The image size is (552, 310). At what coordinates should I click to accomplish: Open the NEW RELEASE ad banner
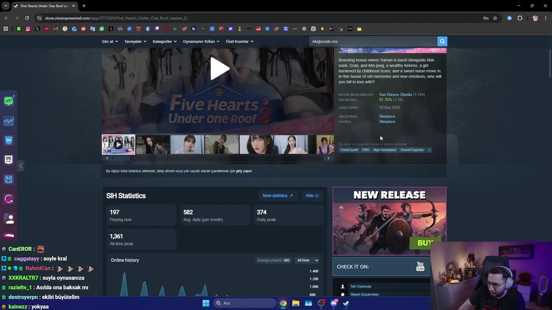(x=389, y=221)
